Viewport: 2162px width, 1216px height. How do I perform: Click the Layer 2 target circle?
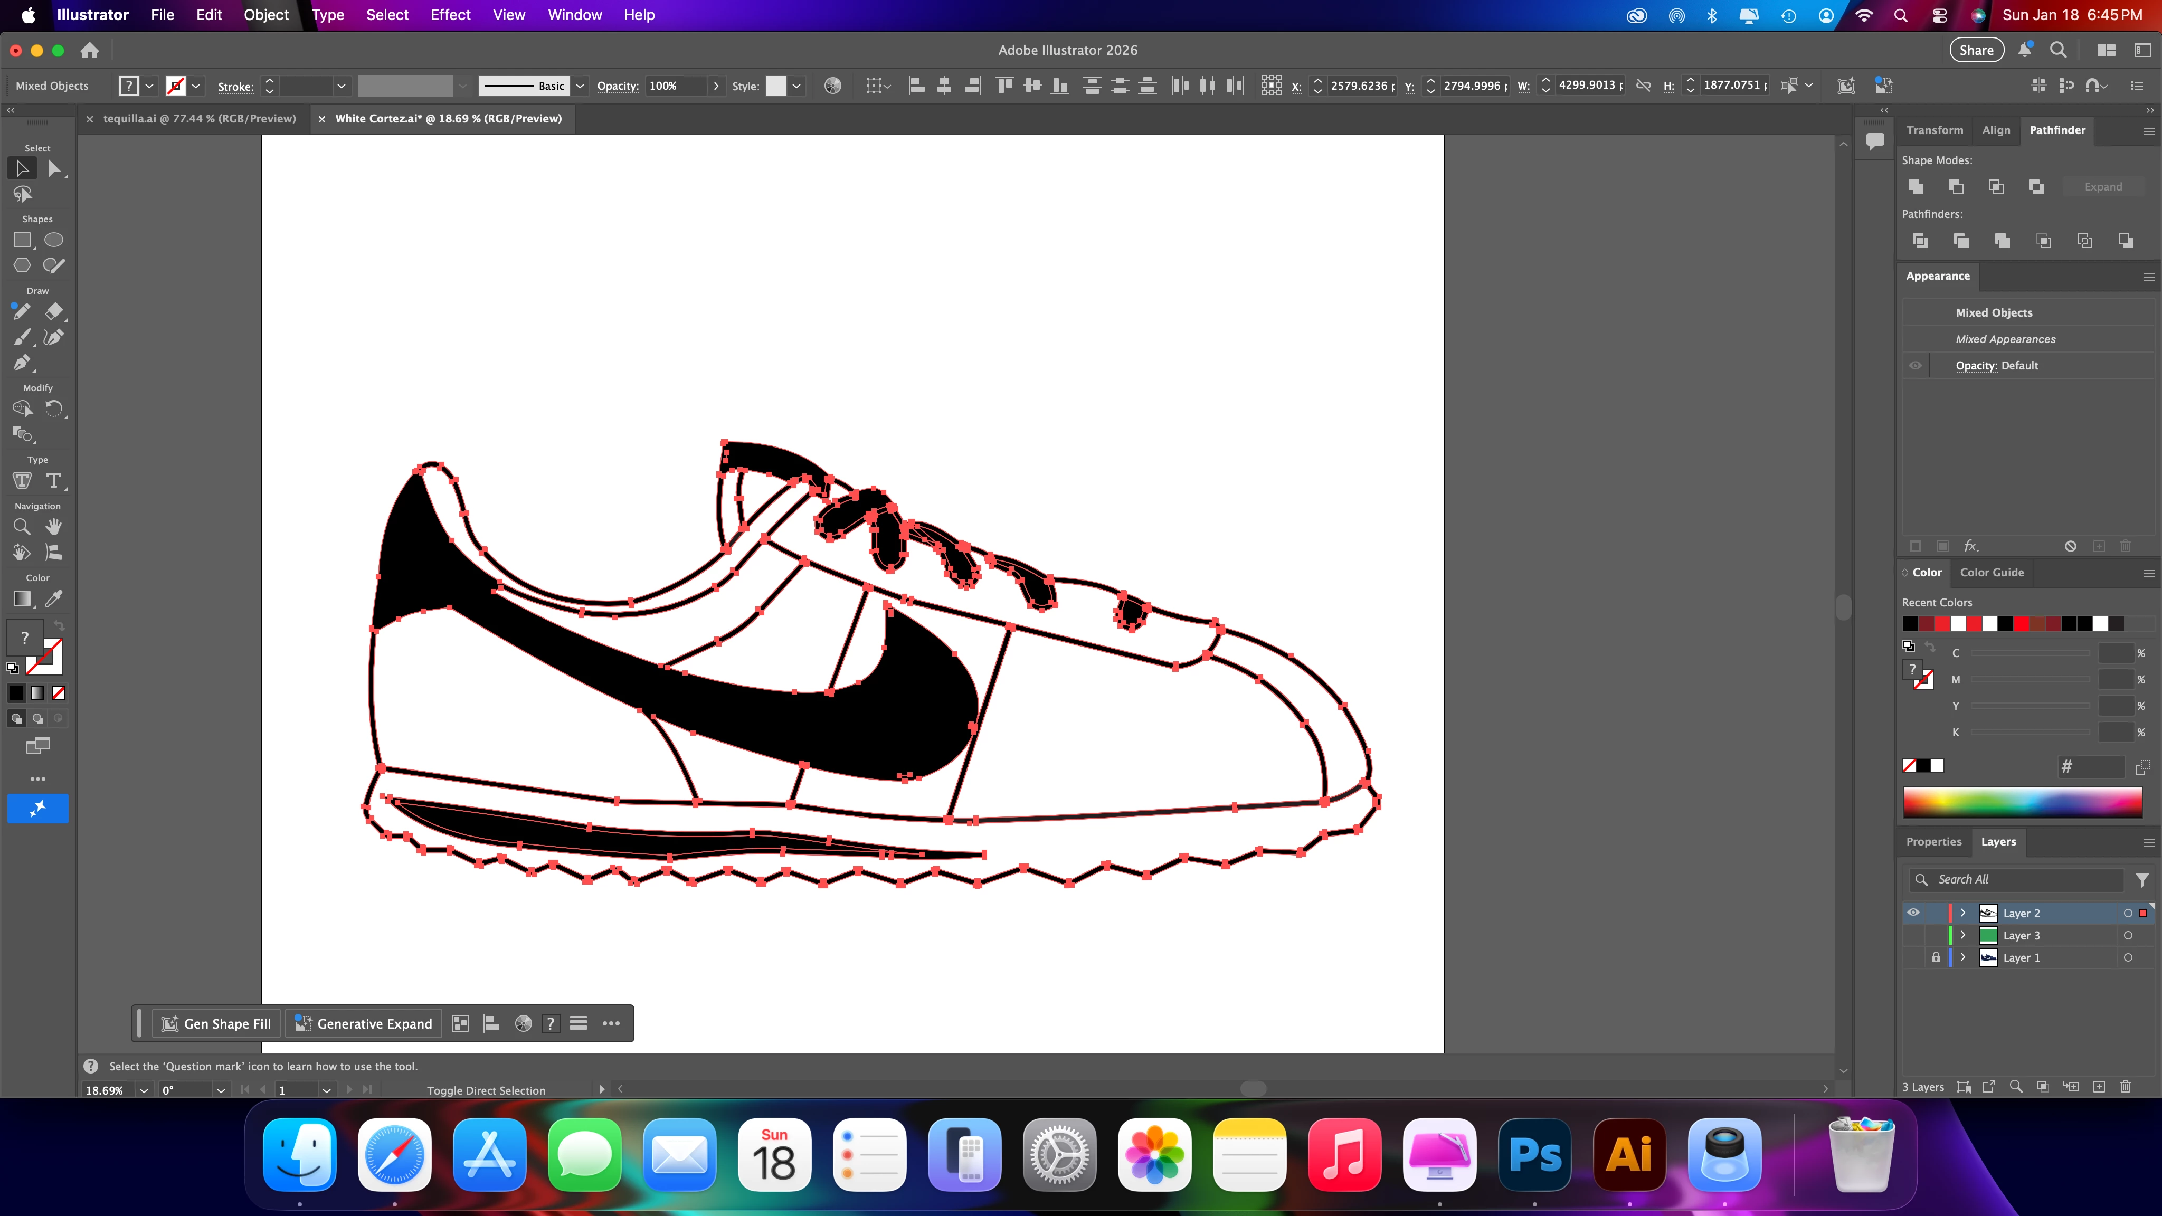pos(2128,913)
